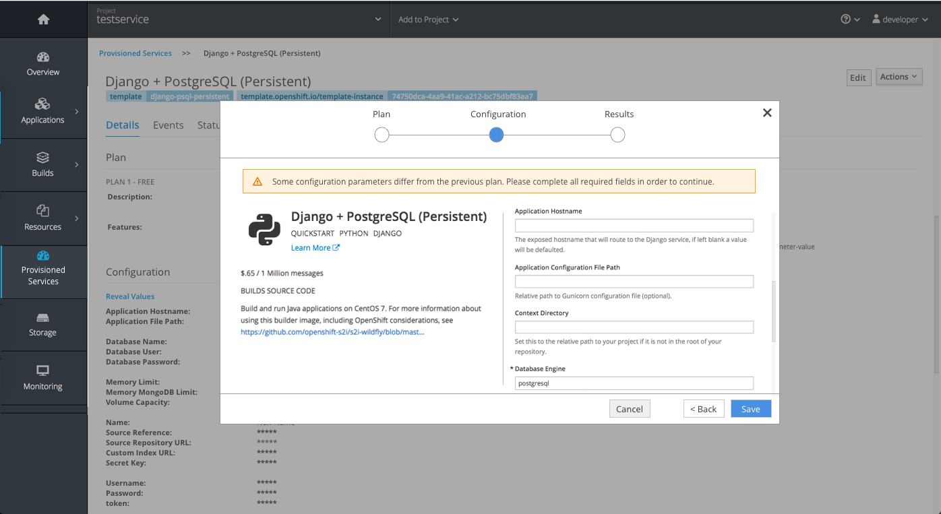
Task: Select the Configuration wizard step circle
Action: (x=496, y=135)
